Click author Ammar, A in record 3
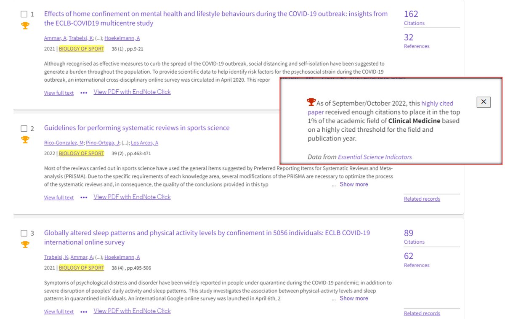 coord(81,257)
